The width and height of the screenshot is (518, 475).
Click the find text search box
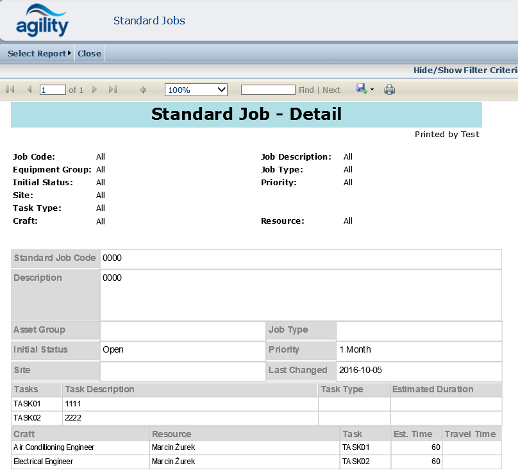click(268, 90)
